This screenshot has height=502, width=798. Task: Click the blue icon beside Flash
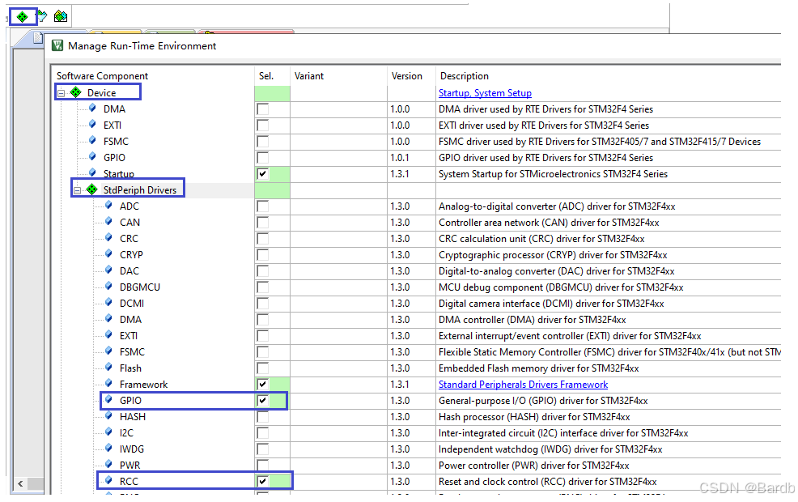(x=108, y=367)
